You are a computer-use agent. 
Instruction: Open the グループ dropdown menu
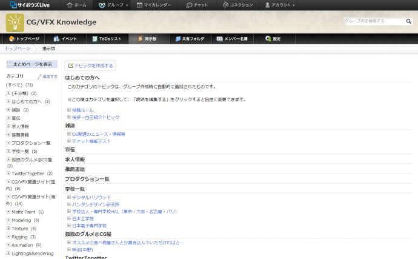click(113, 5)
